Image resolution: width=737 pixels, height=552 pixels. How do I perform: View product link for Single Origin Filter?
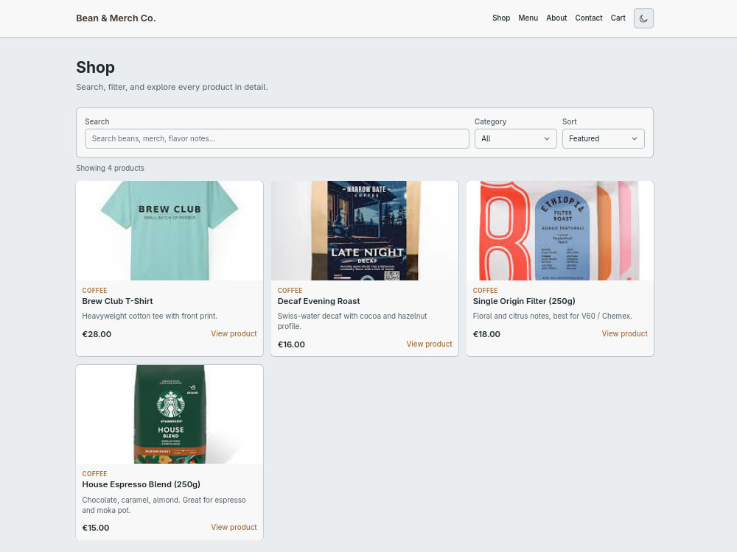[x=624, y=333]
